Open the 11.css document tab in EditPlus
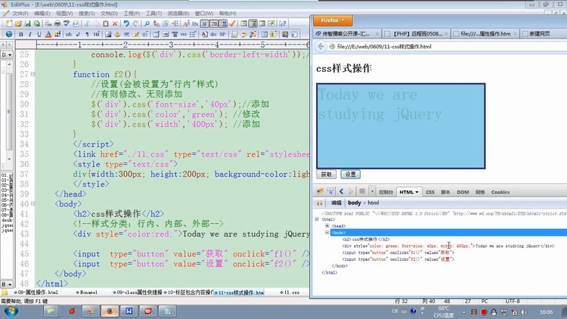This screenshot has height=319, width=567. (x=290, y=292)
